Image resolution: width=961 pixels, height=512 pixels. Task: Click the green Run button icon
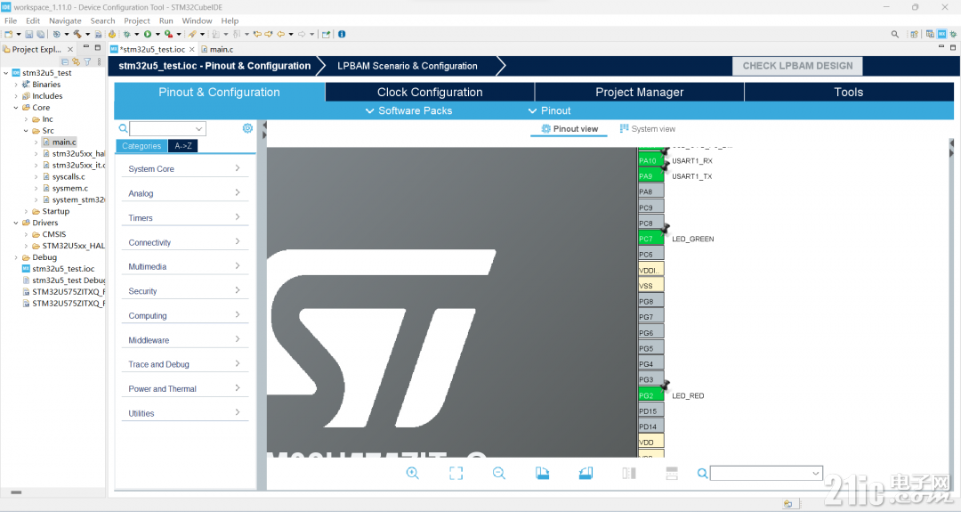click(147, 35)
